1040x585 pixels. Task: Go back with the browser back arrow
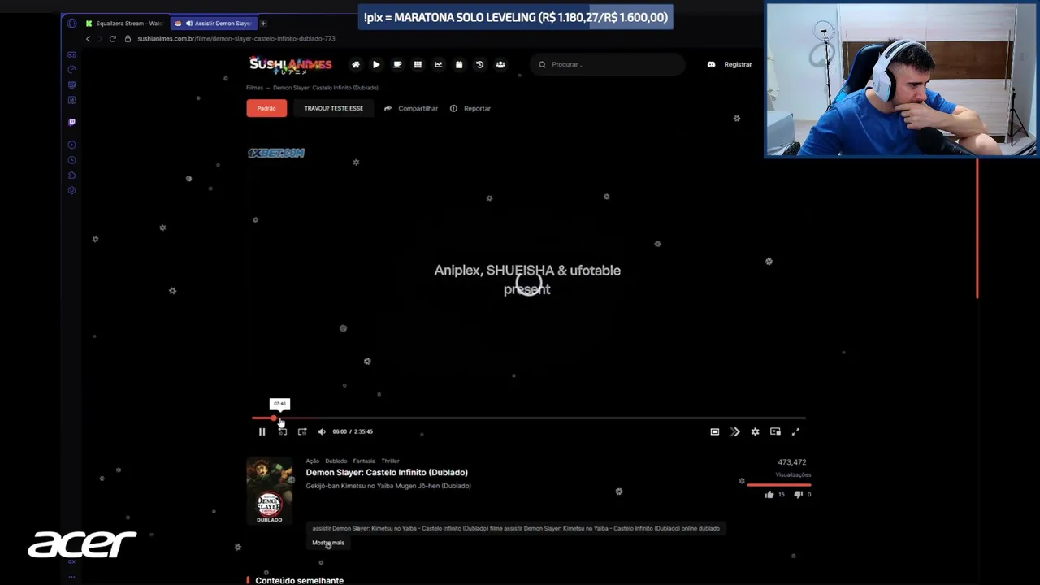pos(89,39)
